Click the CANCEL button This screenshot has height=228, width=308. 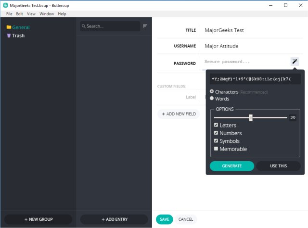coord(186,219)
